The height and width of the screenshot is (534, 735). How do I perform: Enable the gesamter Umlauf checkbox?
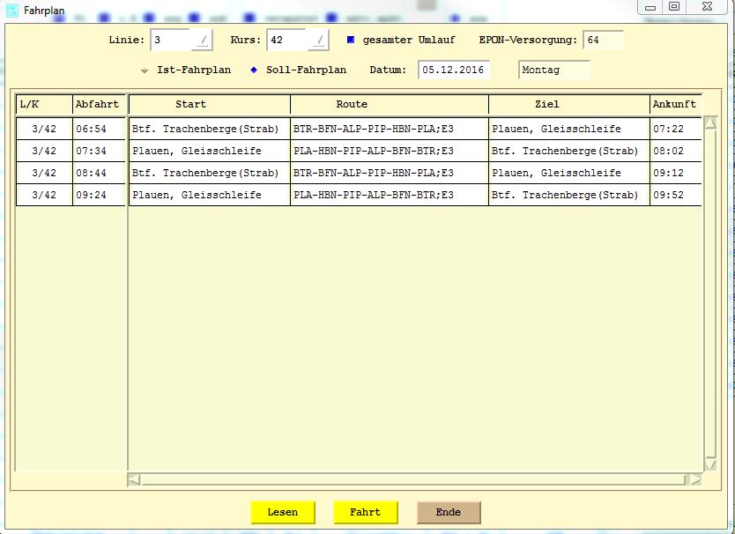click(x=350, y=41)
